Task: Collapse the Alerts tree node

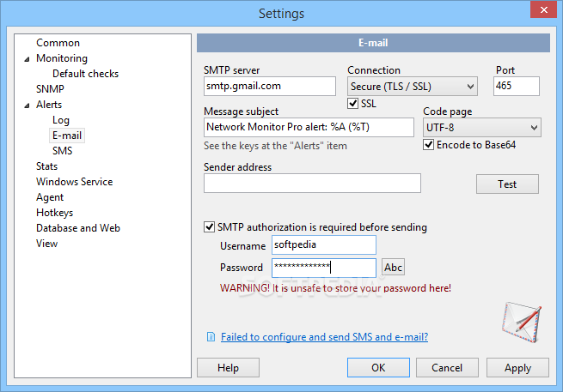Action: [27, 106]
